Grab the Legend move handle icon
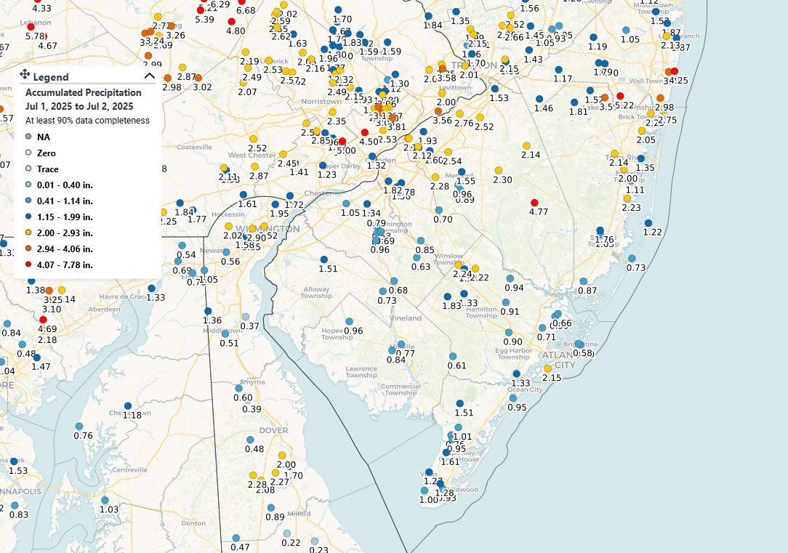 [x=24, y=76]
